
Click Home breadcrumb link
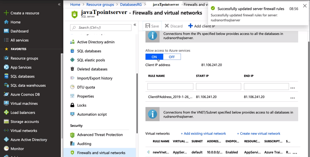click(x=75, y=5)
